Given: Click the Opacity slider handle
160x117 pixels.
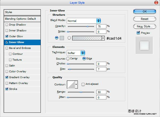Looking at the screenshot, I should click(x=87, y=26).
